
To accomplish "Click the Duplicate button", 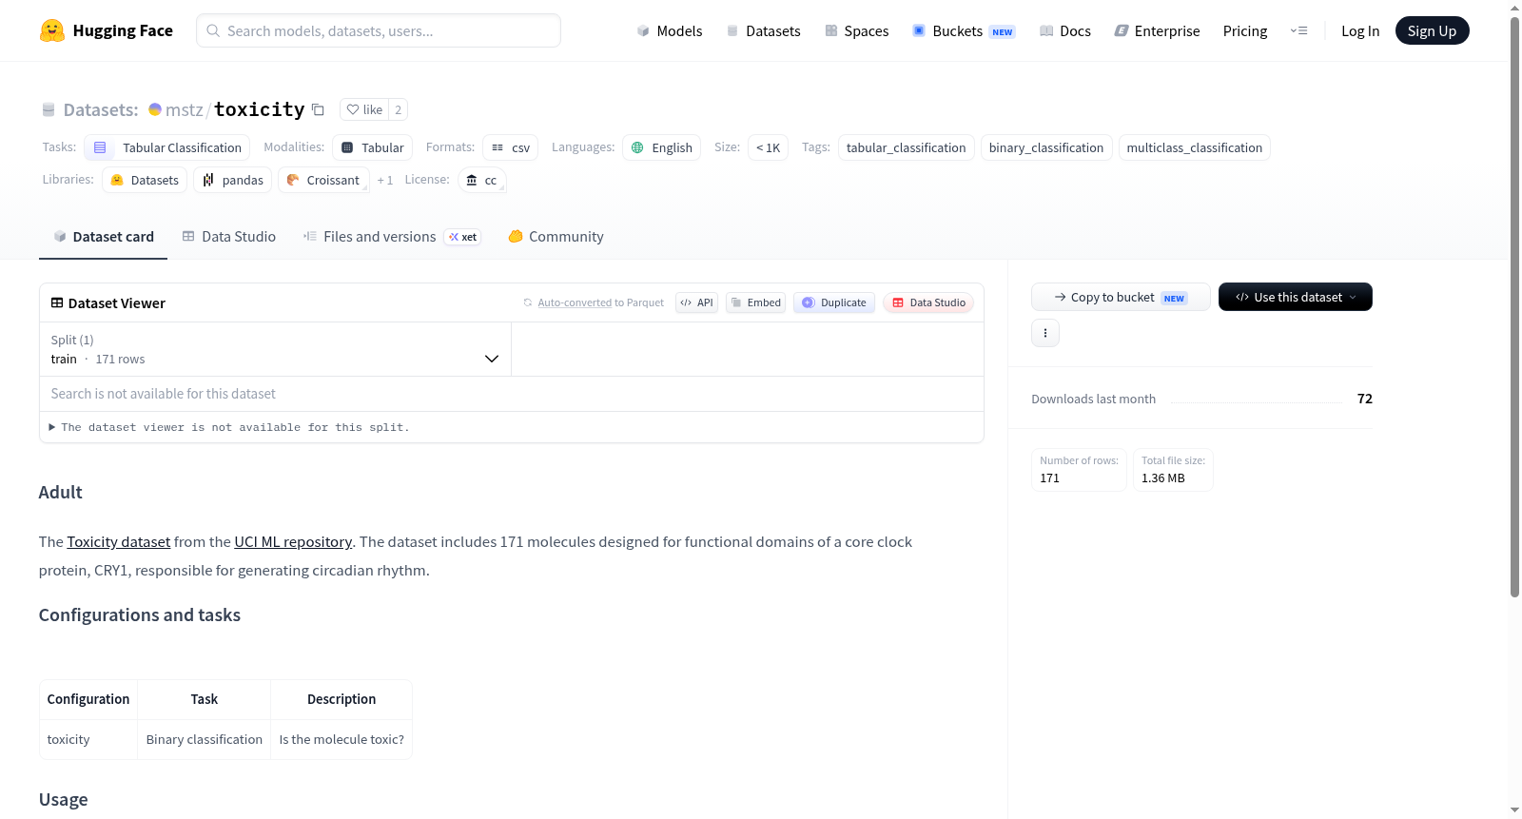I will 833,302.
